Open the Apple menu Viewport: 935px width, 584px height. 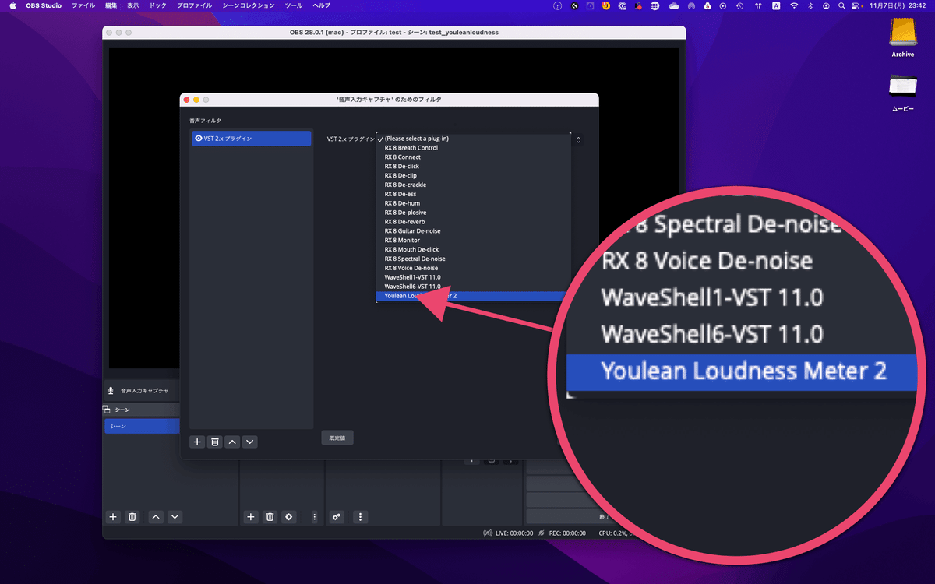(13, 5)
